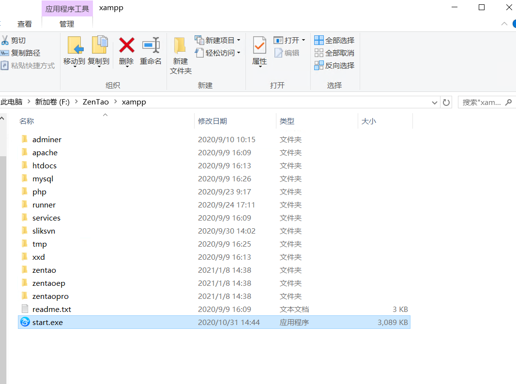Click the xampp search input field
516x384 pixels.
[x=482, y=103]
